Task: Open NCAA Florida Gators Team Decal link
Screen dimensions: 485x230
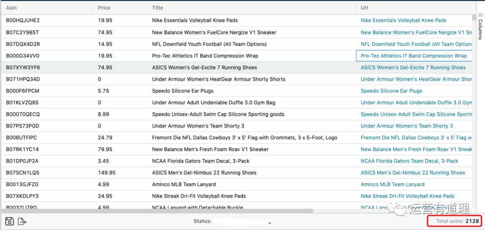Action: click(409, 161)
